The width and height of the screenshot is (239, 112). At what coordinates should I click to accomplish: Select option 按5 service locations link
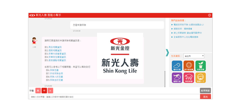coord(57,60)
